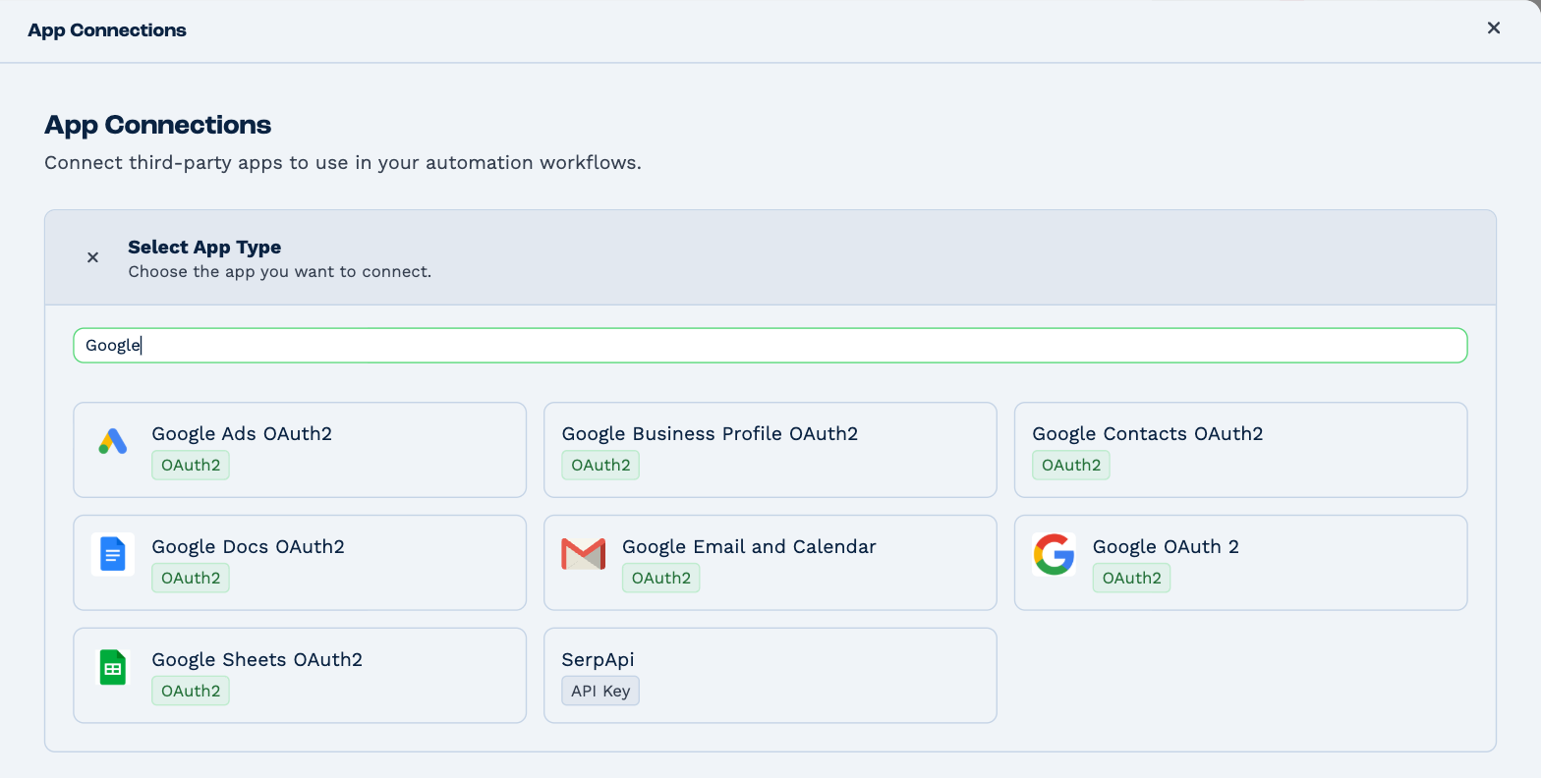Click OAuth2 badge under Google OAuth 2
1541x778 pixels.
(x=1132, y=578)
